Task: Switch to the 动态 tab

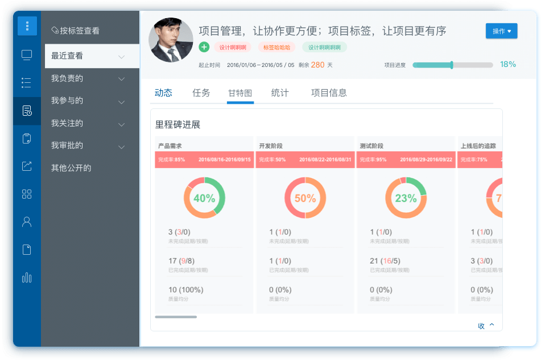Action: tap(163, 93)
